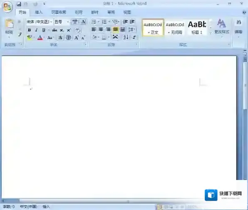Screen dimensions: 248x210
Task: Click the superscript x² icon
Action: 69,30
